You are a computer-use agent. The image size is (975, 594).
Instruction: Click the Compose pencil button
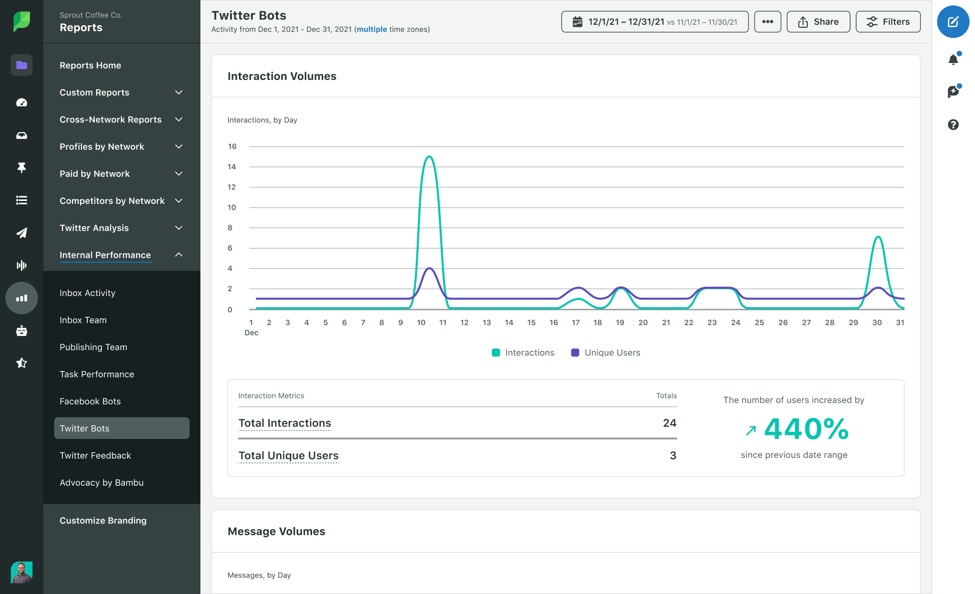(x=953, y=21)
